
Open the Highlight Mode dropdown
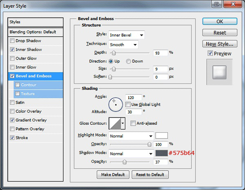click(x=131, y=136)
